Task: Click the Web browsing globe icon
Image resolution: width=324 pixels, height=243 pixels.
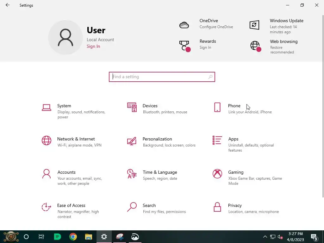Action: click(256, 46)
